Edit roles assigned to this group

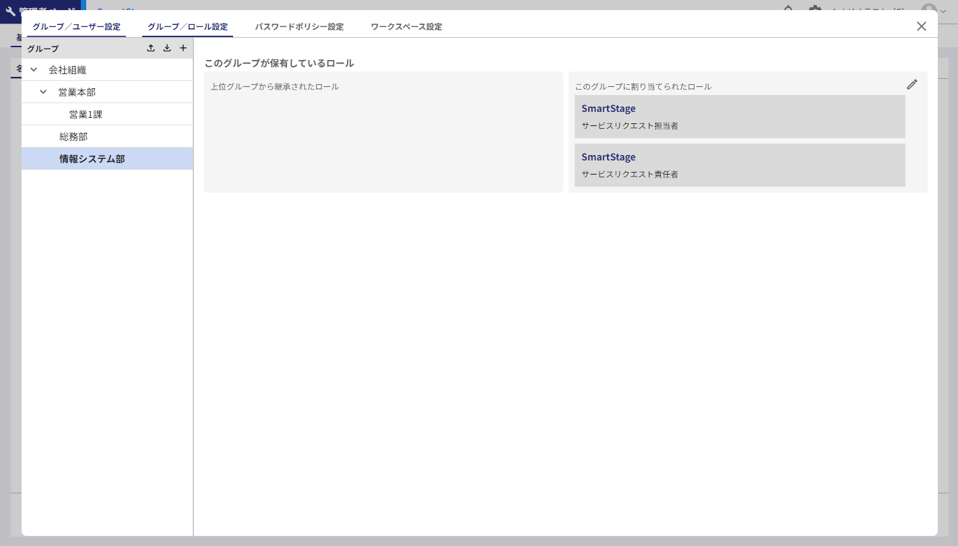[912, 84]
